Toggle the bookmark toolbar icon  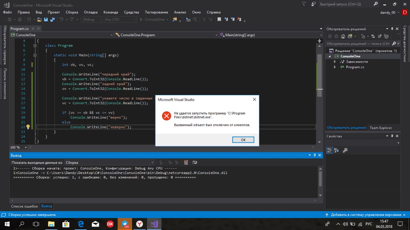click(219, 20)
